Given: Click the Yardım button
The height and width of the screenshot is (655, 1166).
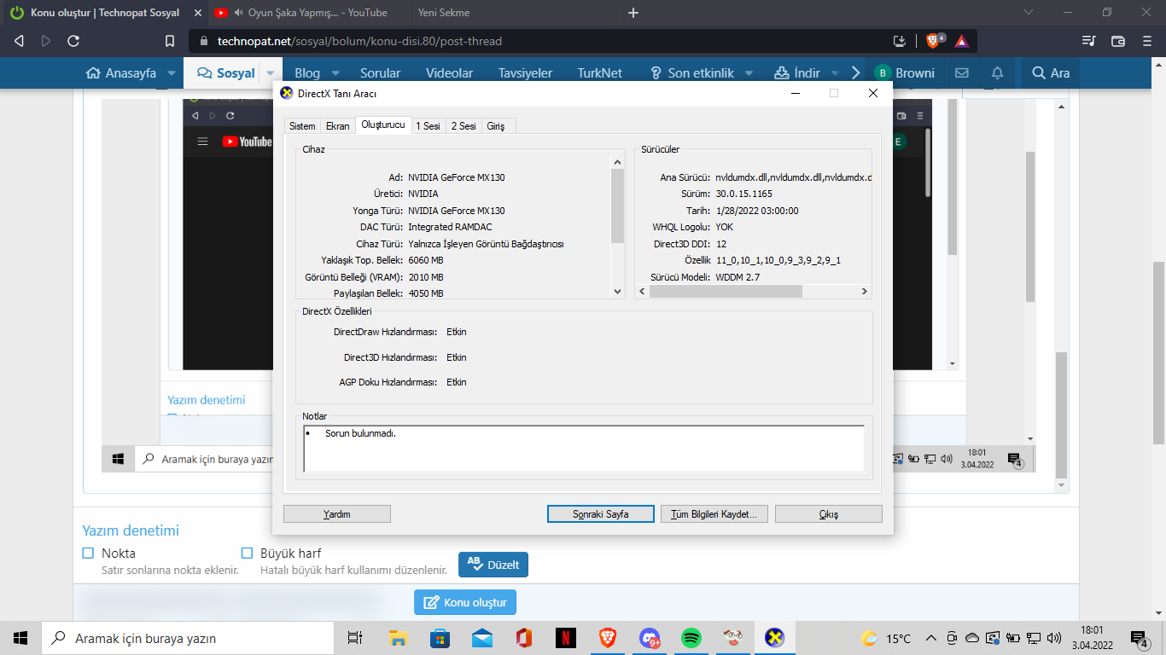Looking at the screenshot, I should click(337, 514).
